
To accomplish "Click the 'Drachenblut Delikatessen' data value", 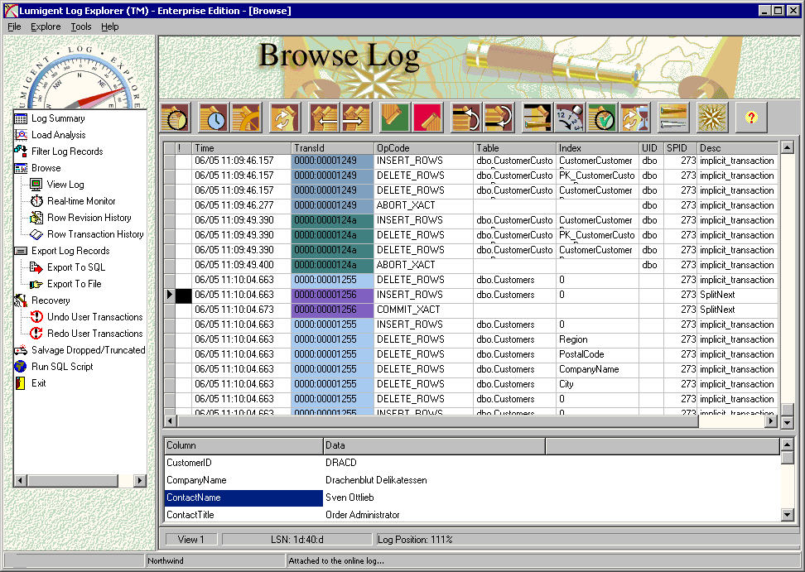I will pyautogui.click(x=376, y=480).
